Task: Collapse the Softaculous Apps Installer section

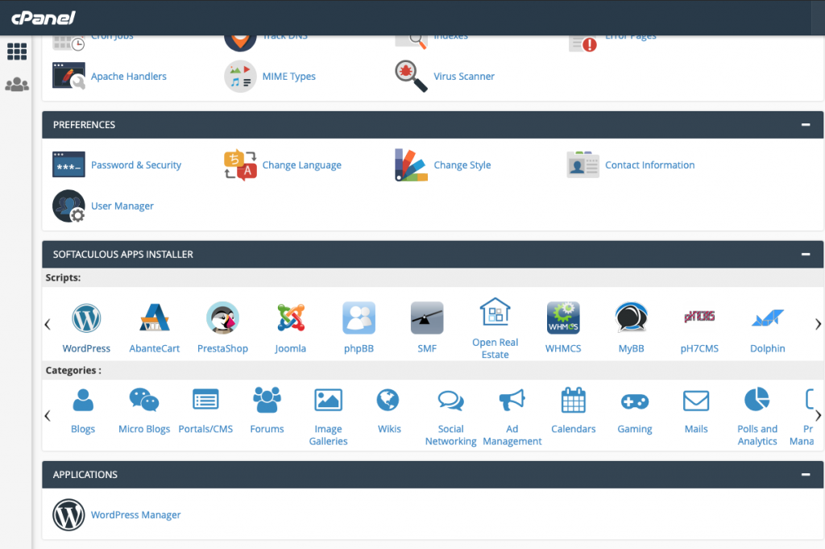Action: coord(806,254)
